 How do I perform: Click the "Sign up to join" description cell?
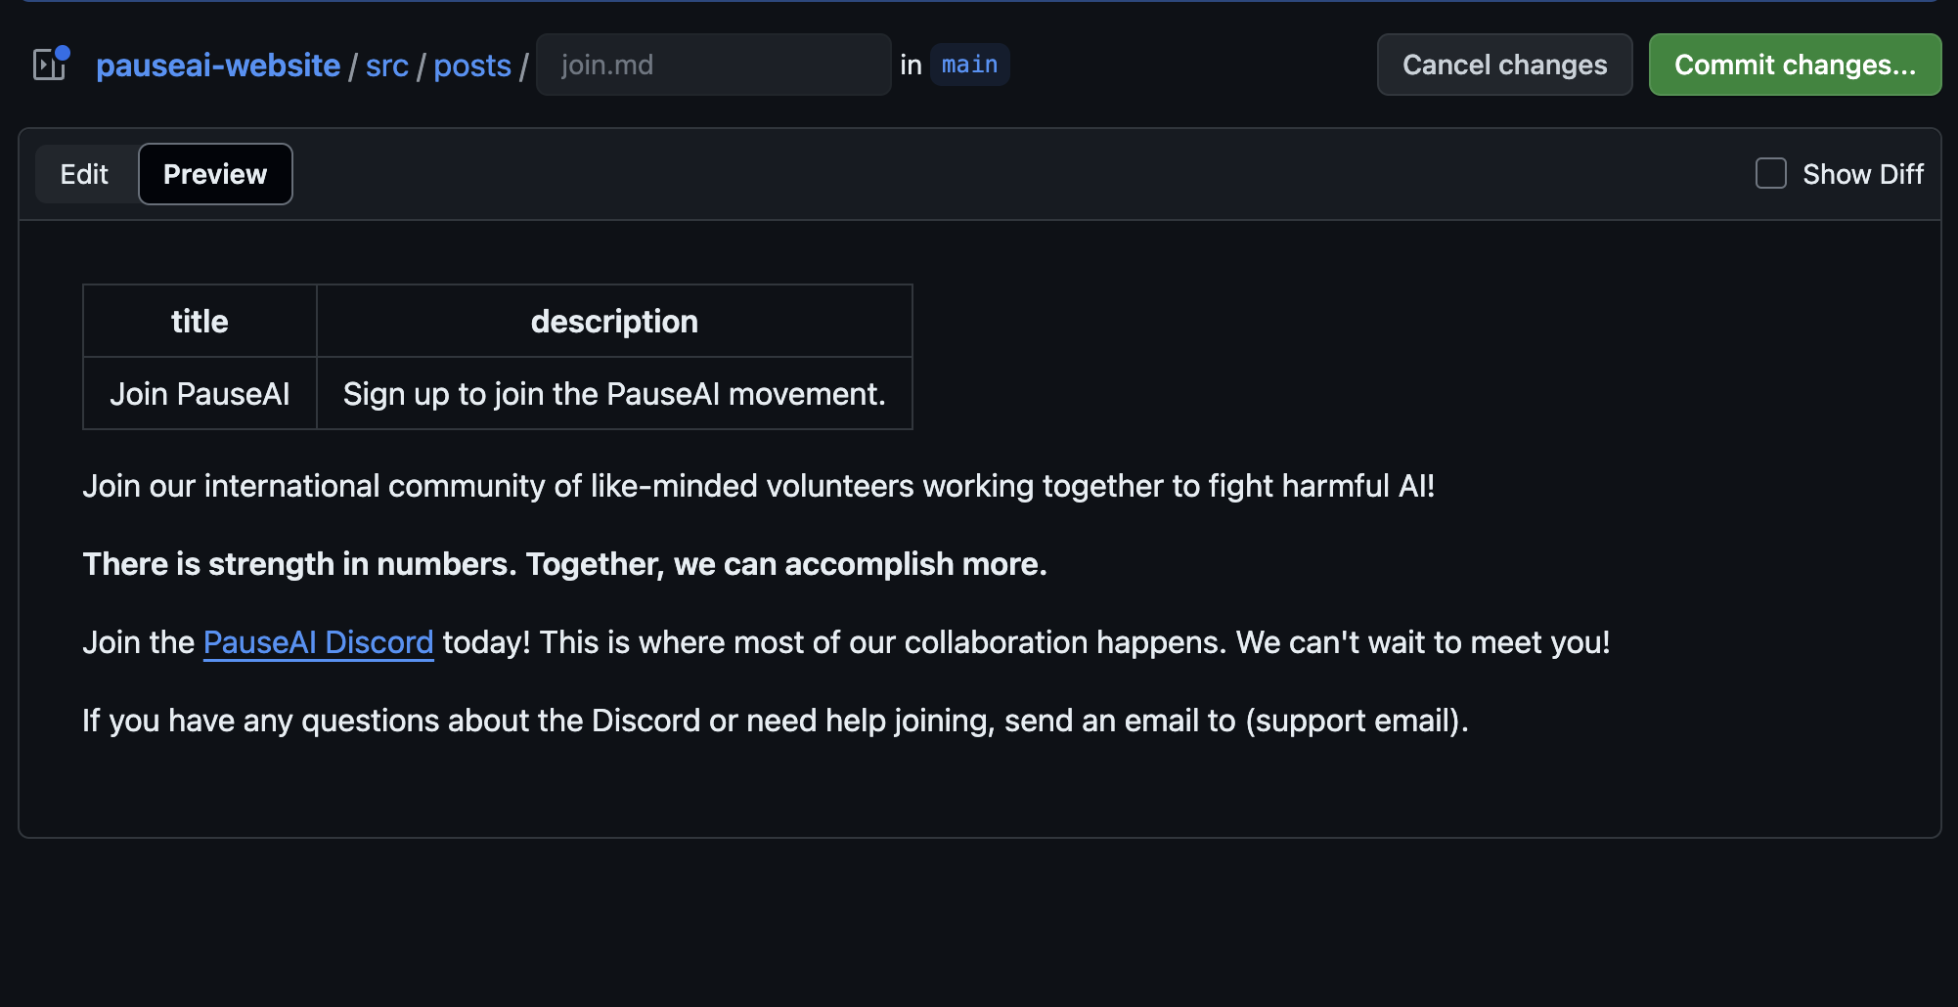coord(614,394)
